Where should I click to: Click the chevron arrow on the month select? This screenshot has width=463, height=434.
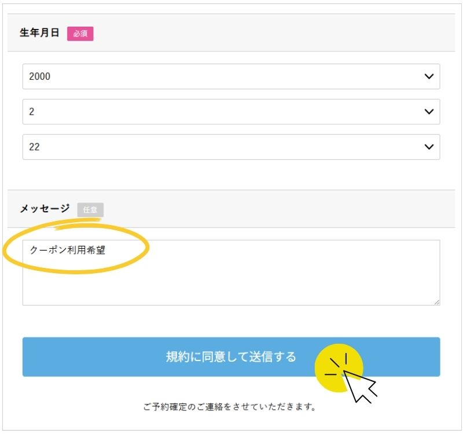429,112
